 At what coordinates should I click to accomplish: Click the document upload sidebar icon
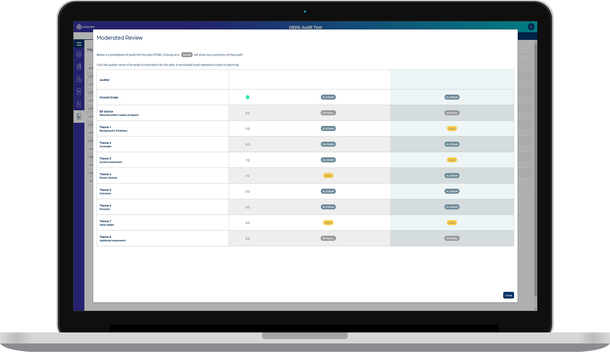point(79,67)
